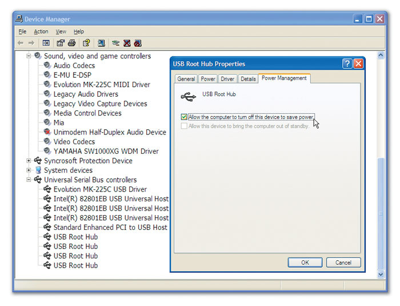Collapse Sound, video and game controllers
The width and height of the screenshot is (400, 306).
29,56
